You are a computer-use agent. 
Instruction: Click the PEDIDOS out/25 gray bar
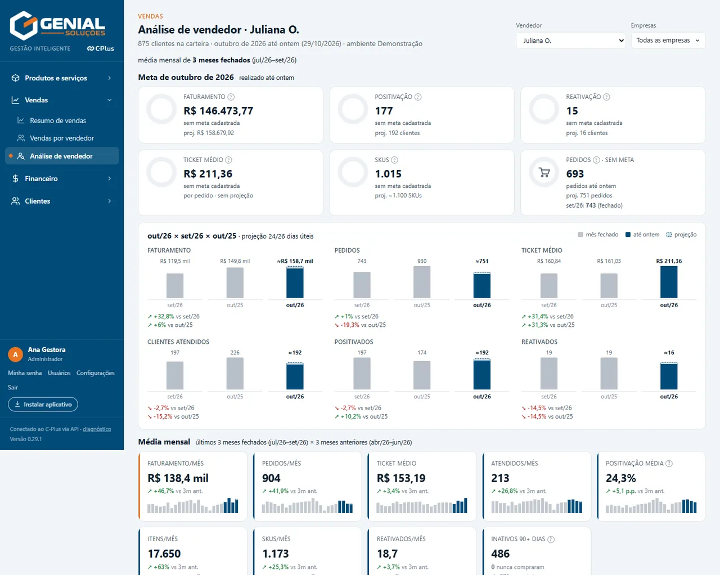point(422,282)
